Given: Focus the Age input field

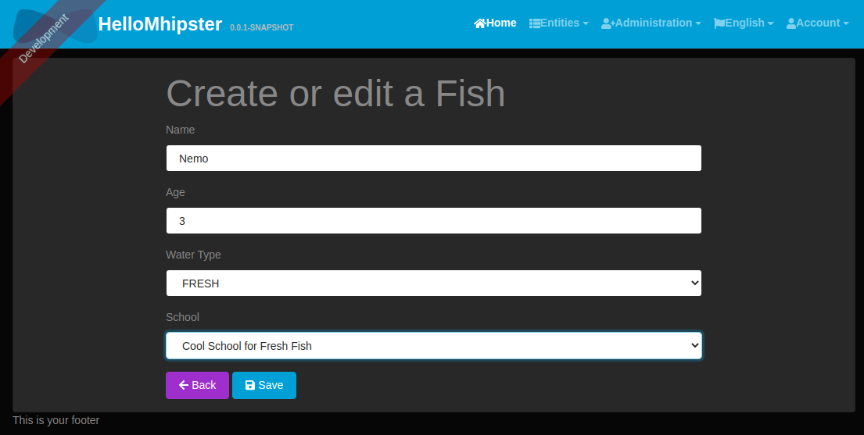Looking at the screenshot, I should [434, 221].
